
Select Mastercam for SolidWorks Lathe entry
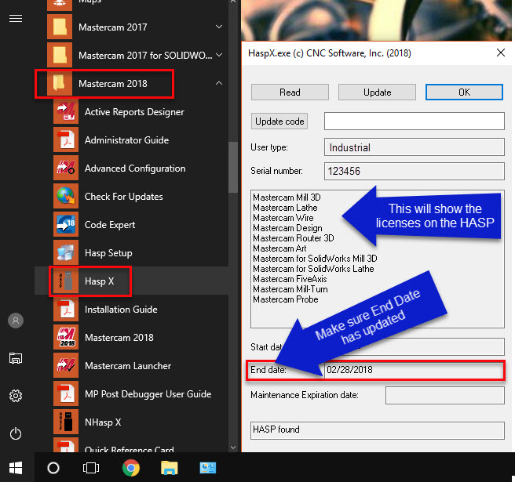pyautogui.click(x=313, y=269)
